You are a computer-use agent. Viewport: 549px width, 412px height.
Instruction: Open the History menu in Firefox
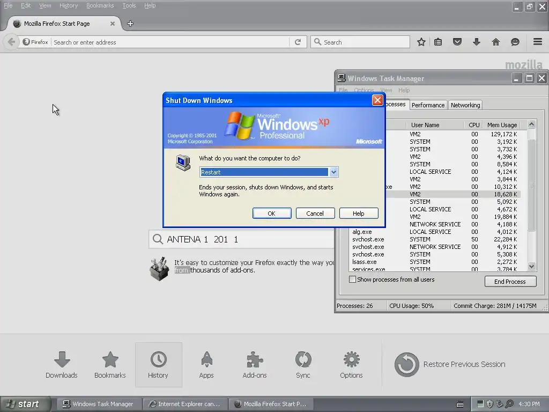(x=69, y=5)
